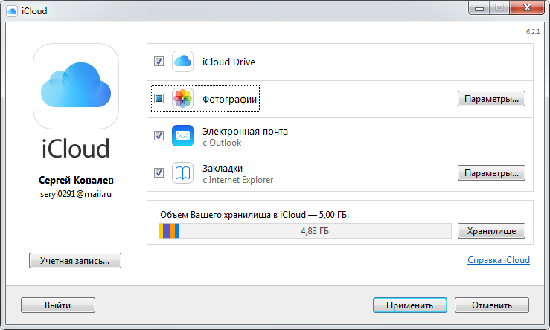Click the с Outlook subtitle
550x330 pixels.
pyautogui.click(x=222, y=143)
